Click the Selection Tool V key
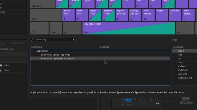 [108, 15]
